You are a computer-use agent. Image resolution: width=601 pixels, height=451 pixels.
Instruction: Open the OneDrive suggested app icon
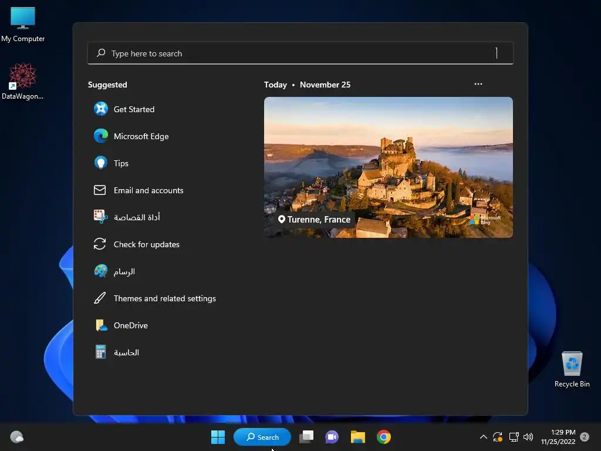tap(101, 325)
